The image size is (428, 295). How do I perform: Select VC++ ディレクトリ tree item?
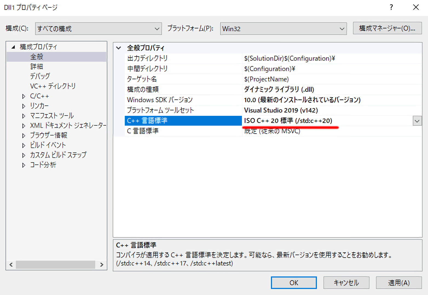(x=53, y=86)
